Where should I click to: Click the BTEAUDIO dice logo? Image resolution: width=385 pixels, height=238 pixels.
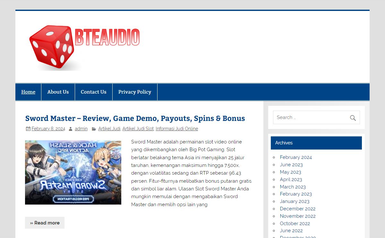pos(84,47)
